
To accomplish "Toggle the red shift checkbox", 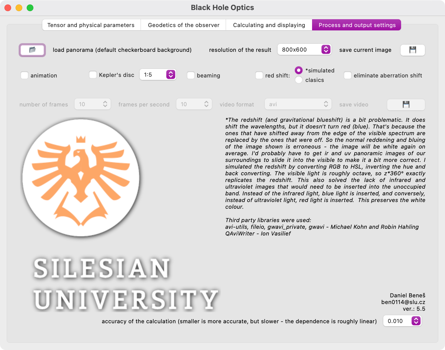I will [259, 75].
